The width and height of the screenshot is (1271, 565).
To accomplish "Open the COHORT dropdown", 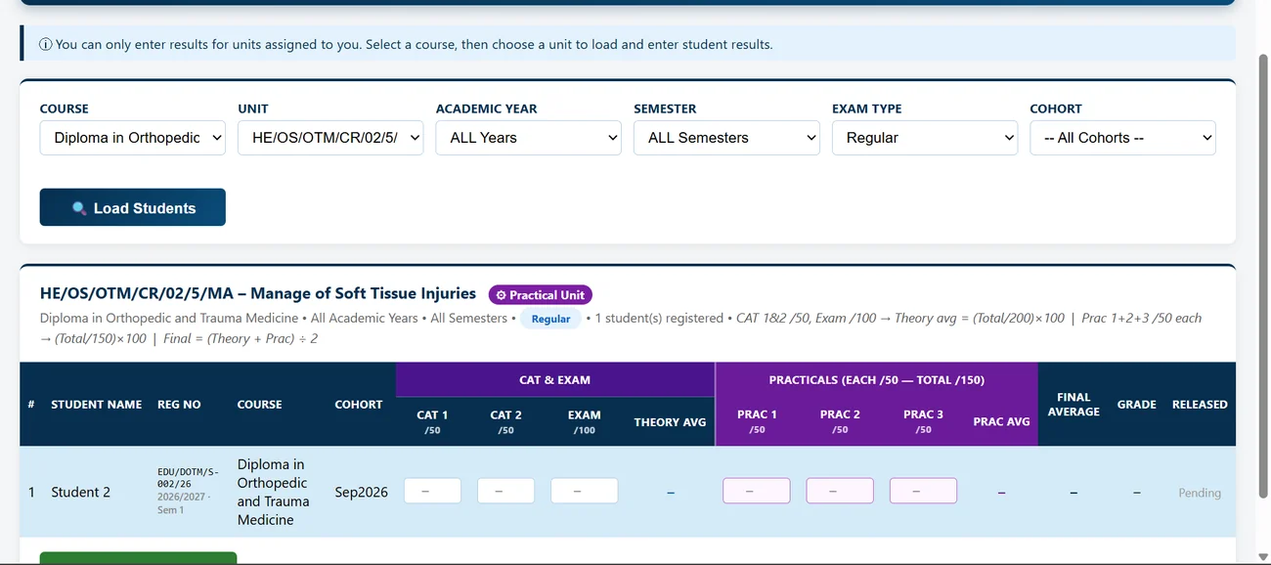I will (x=1122, y=138).
